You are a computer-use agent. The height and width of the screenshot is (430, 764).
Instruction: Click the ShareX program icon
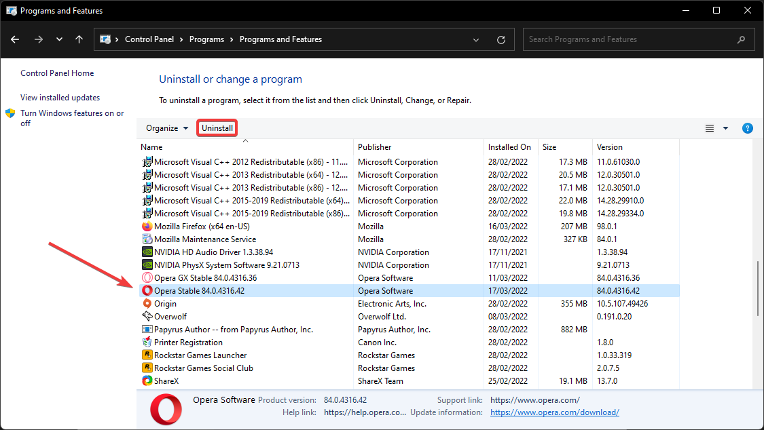tap(147, 381)
